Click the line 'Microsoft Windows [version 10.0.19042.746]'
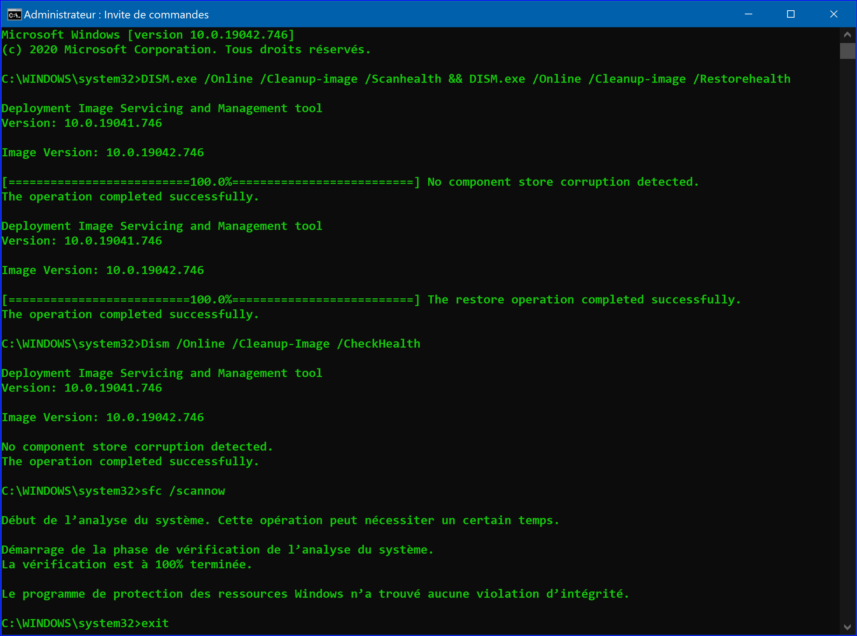This screenshot has height=636, width=857. tap(148, 35)
